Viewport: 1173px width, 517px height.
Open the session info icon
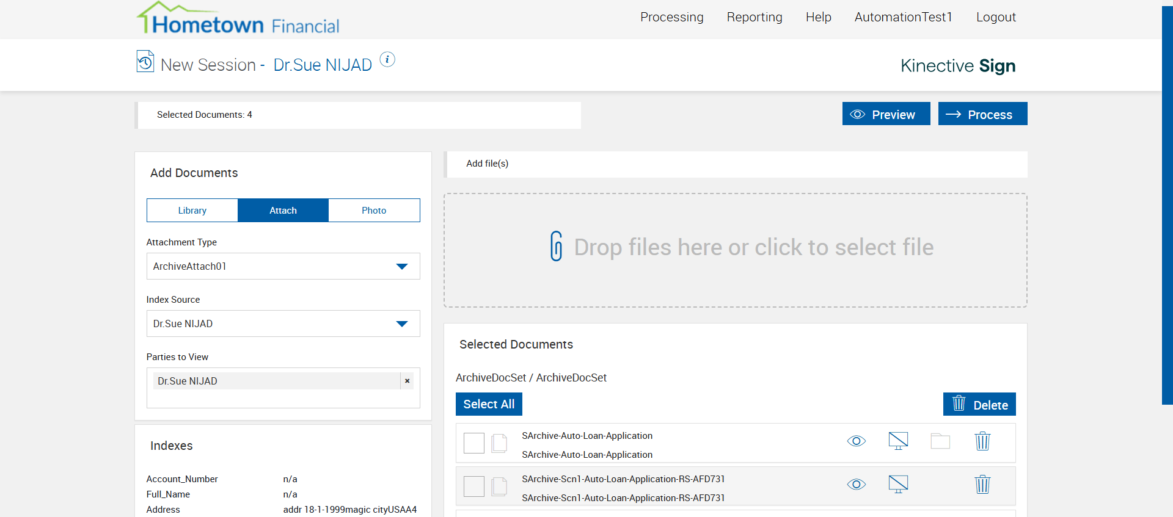387,59
